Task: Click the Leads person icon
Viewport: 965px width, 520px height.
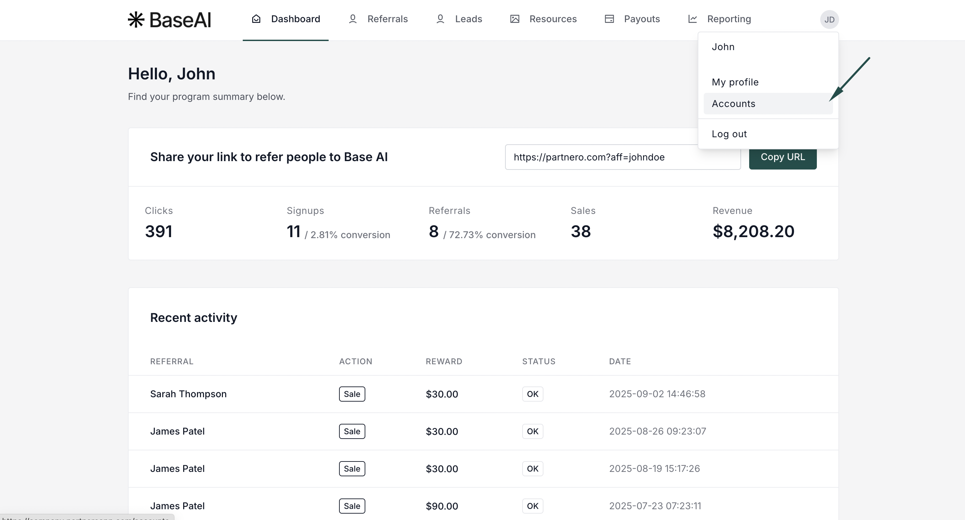Action: 440,19
